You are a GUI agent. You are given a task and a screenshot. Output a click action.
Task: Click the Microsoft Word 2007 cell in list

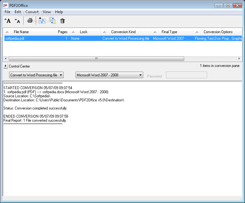coord(171,38)
